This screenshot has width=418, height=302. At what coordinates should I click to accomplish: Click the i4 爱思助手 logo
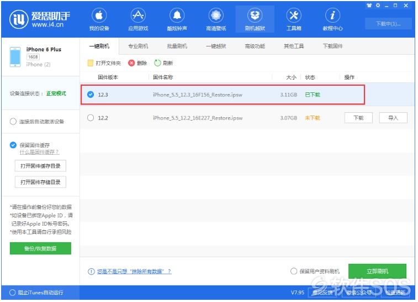click(x=40, y=19)
